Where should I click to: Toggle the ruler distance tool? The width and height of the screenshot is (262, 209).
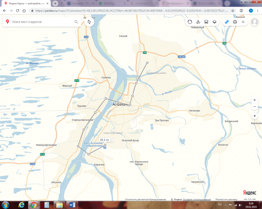(x=226, y=21)
